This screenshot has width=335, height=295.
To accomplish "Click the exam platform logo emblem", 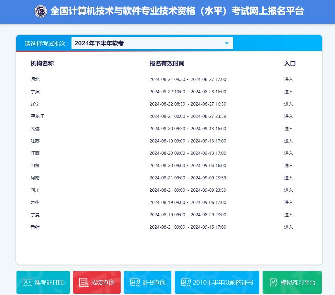I will pyautogui.click(x=41, y=11).
